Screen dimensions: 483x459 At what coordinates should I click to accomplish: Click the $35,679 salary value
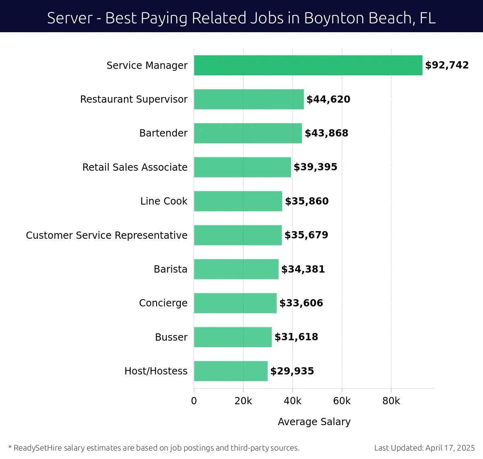point(306,235)
